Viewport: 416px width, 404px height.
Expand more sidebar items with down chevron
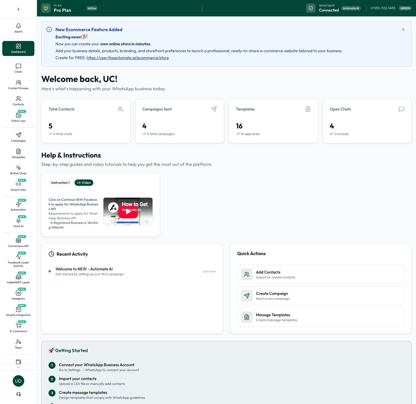(x=18, y=367)
